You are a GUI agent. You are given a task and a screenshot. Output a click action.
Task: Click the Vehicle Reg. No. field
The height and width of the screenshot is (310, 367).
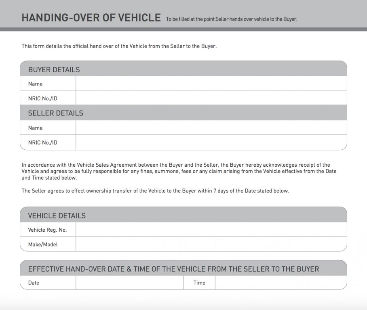211,229
